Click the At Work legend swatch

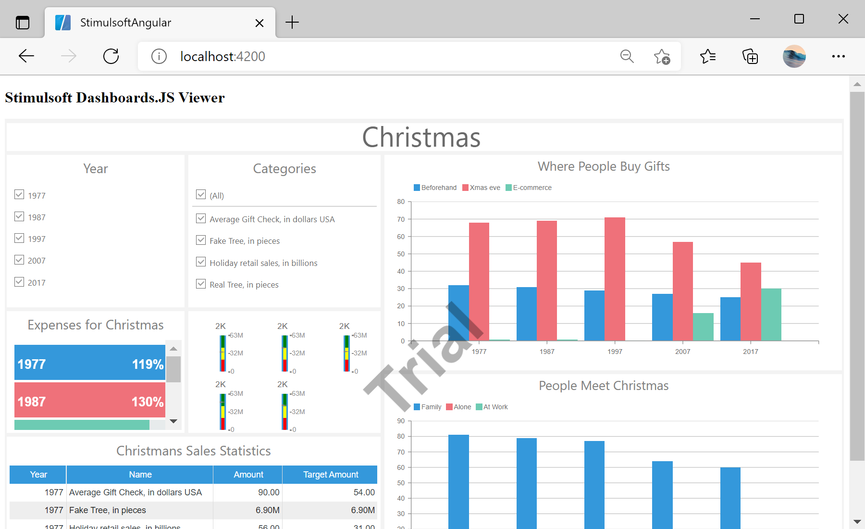click(479, 407)
